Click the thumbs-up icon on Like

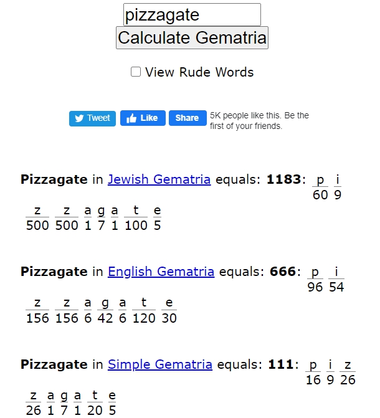131,118
